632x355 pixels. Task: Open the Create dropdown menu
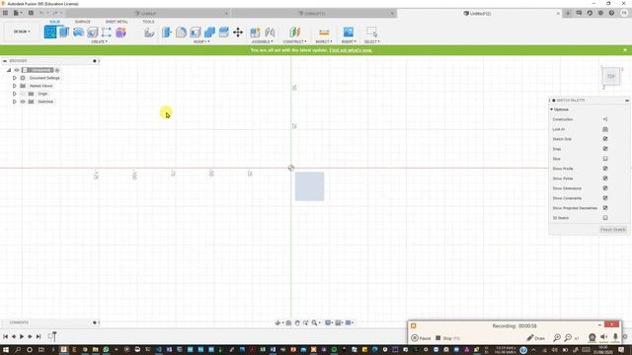point(99,41)
